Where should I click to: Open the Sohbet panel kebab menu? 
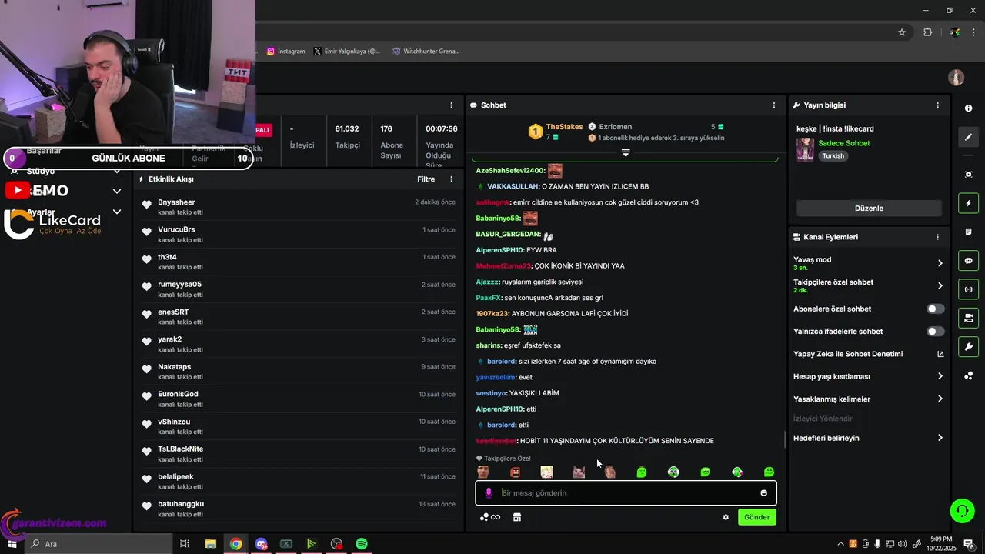coord(774,105)
